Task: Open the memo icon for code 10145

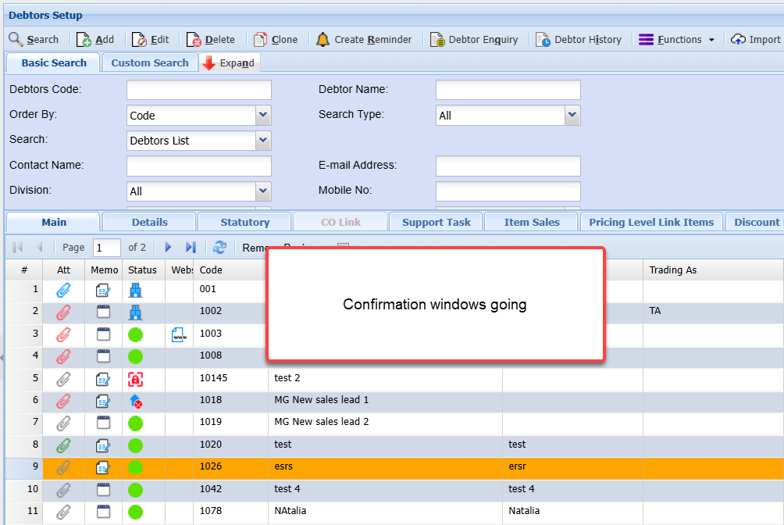Action: point(104,379)
